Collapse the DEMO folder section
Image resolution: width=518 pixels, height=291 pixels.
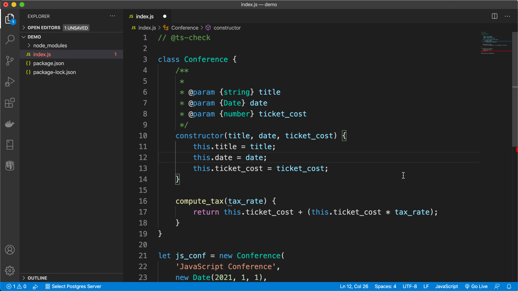71,37
